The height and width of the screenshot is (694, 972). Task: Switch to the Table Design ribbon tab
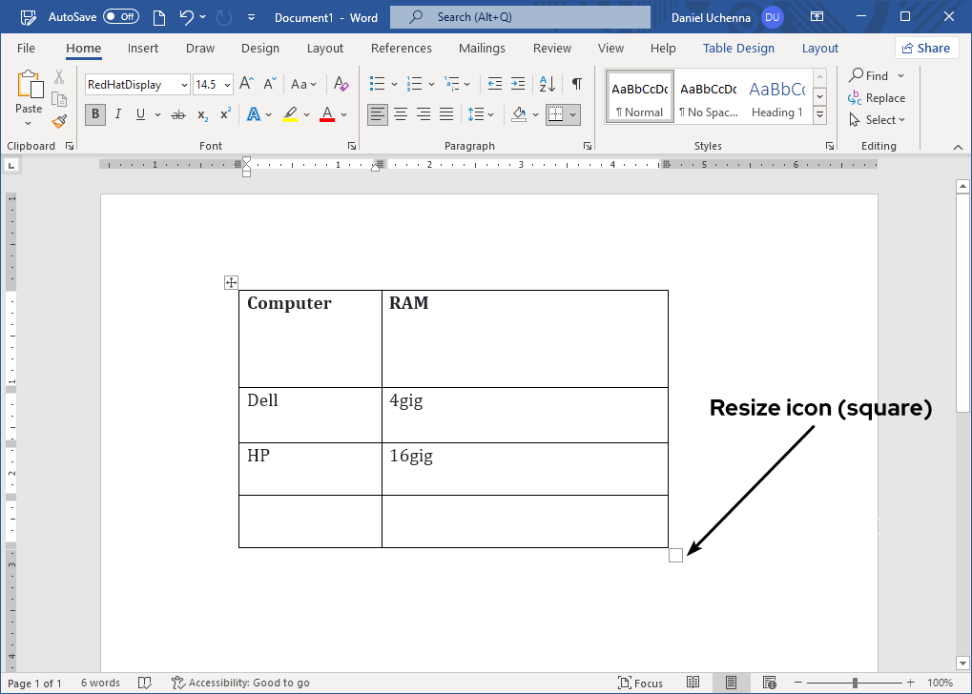click(738, 48)
